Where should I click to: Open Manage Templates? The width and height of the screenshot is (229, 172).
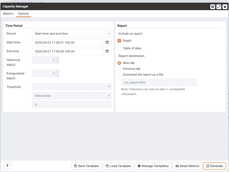coord(153,166)
